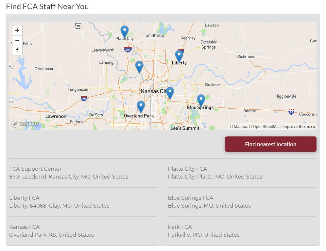Image resolution: width=326 pixels, height=251 pixels.
Task: Reset map bearing with the compass icon
Action: (17, 50)
